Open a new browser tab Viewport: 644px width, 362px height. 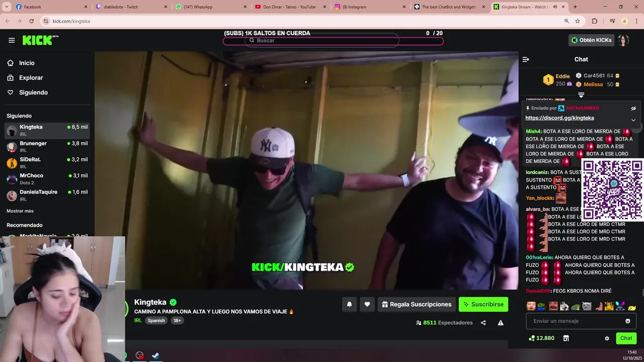(x=575, y=7)
